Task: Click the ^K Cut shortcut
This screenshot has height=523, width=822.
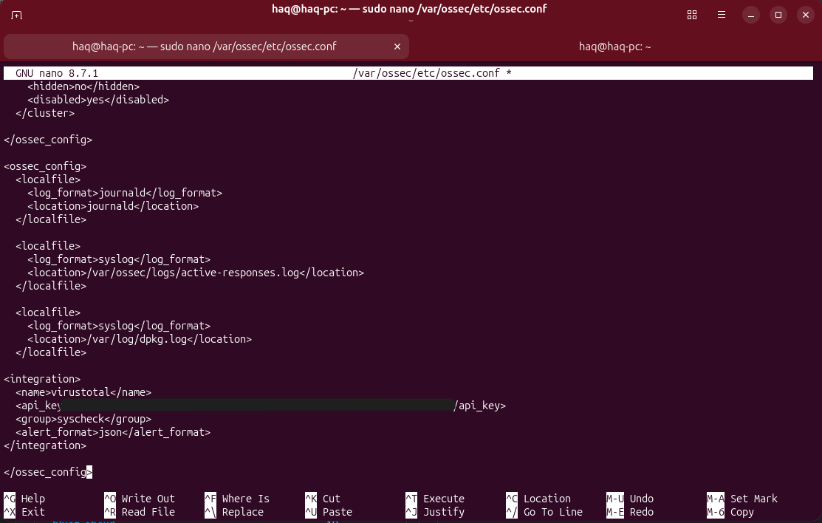Action: pyautogui.click(x=323, y=499)
